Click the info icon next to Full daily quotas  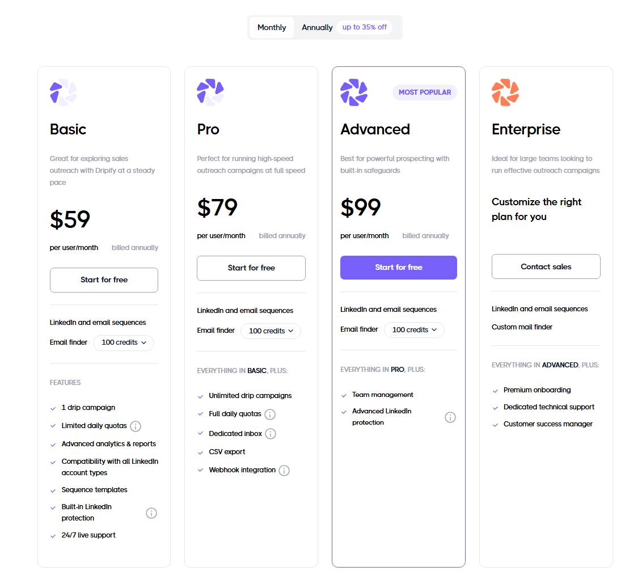tap(271, 414)
